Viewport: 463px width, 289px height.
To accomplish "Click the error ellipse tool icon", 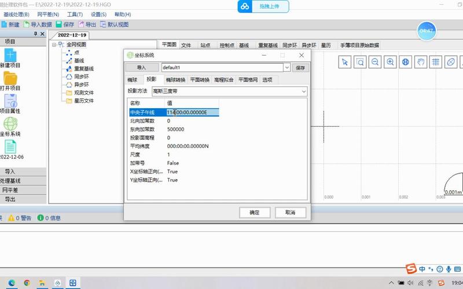I will (451, 62).
